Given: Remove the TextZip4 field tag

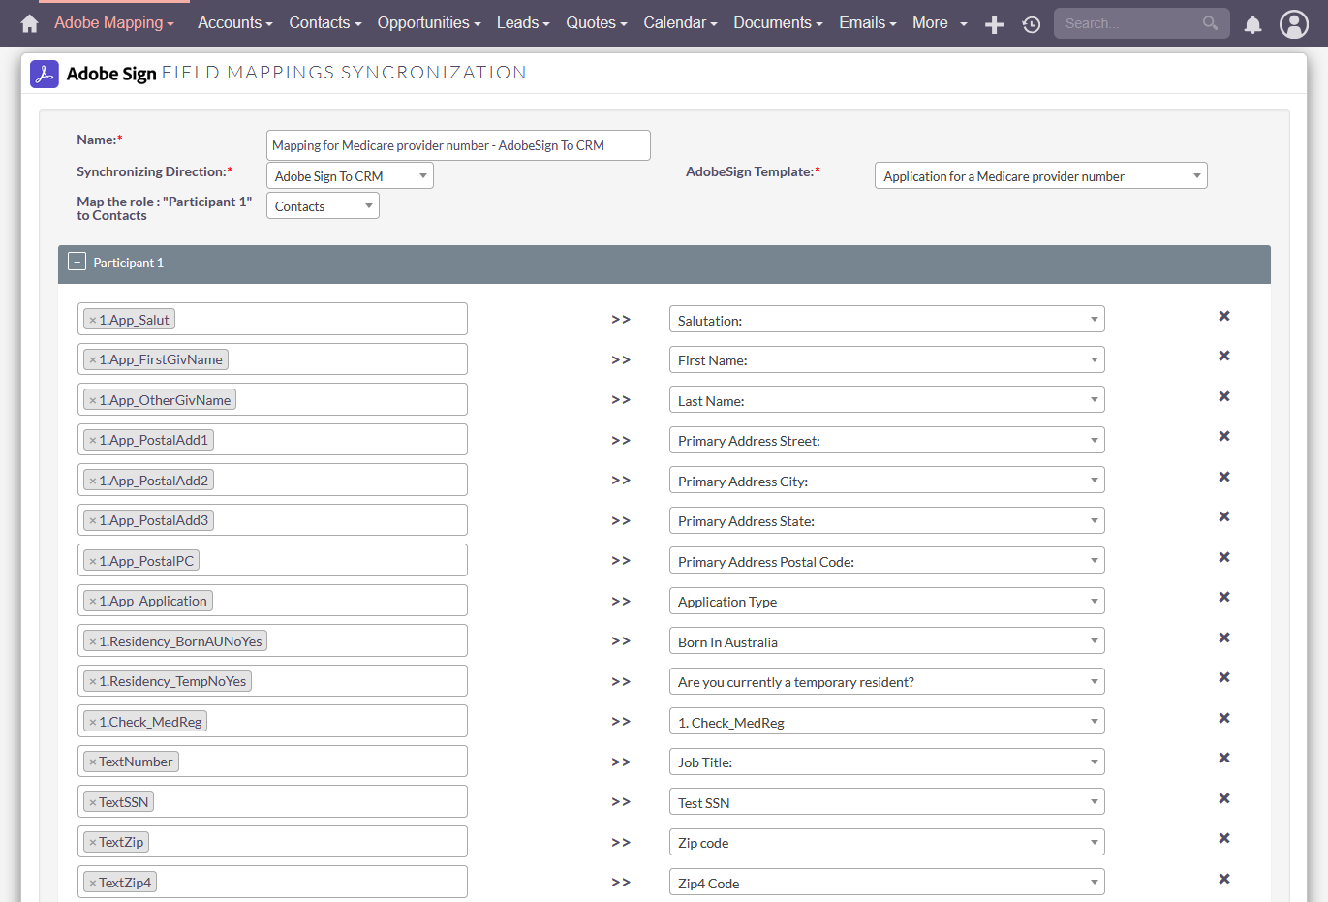Looking at the screenshot, I should (93, 884).
